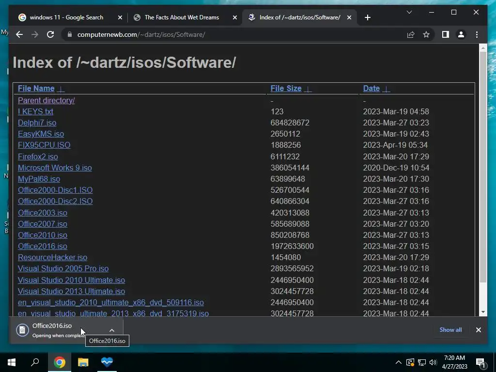This screenshot has height=372, width=496.
Task: Click Visual Studio 2005 Pro.iso link
Action: (63, 268)
